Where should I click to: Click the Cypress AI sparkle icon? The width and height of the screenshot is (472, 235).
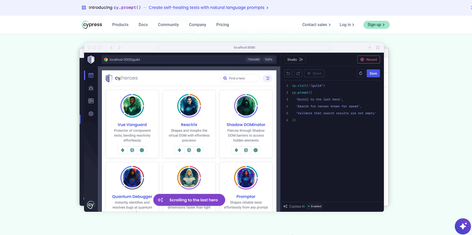(x=285, y=206)
